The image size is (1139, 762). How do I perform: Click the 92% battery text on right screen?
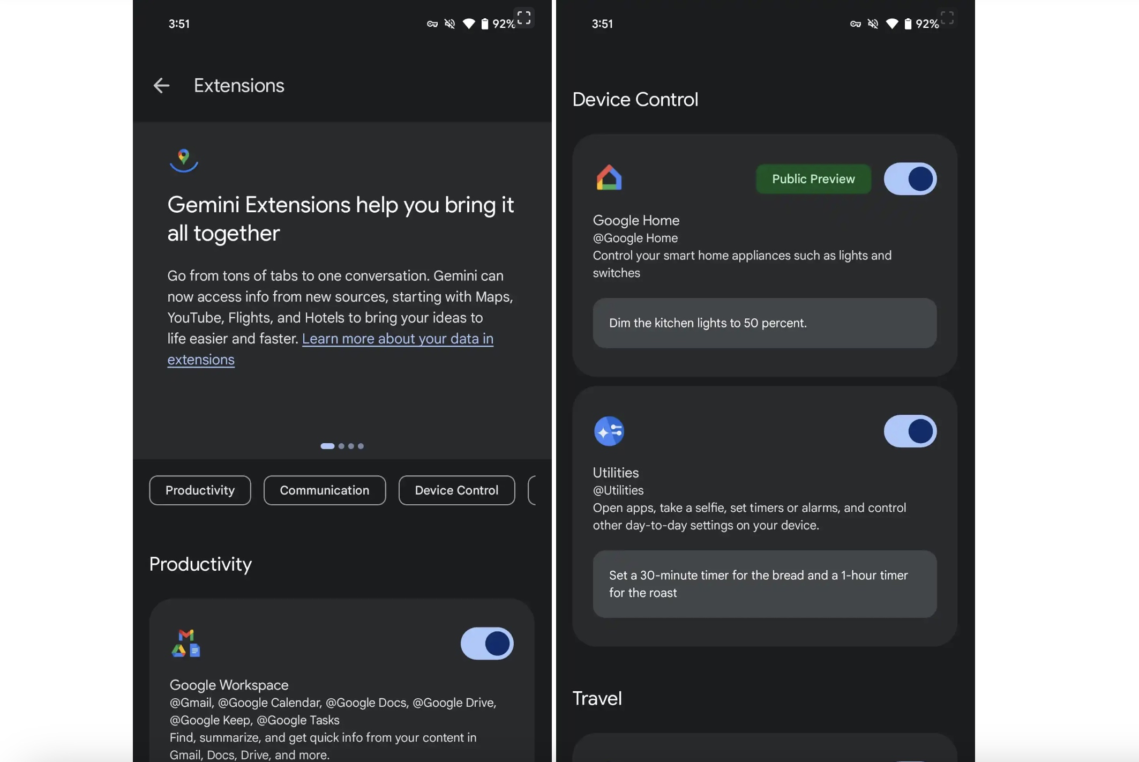point(927,24)
